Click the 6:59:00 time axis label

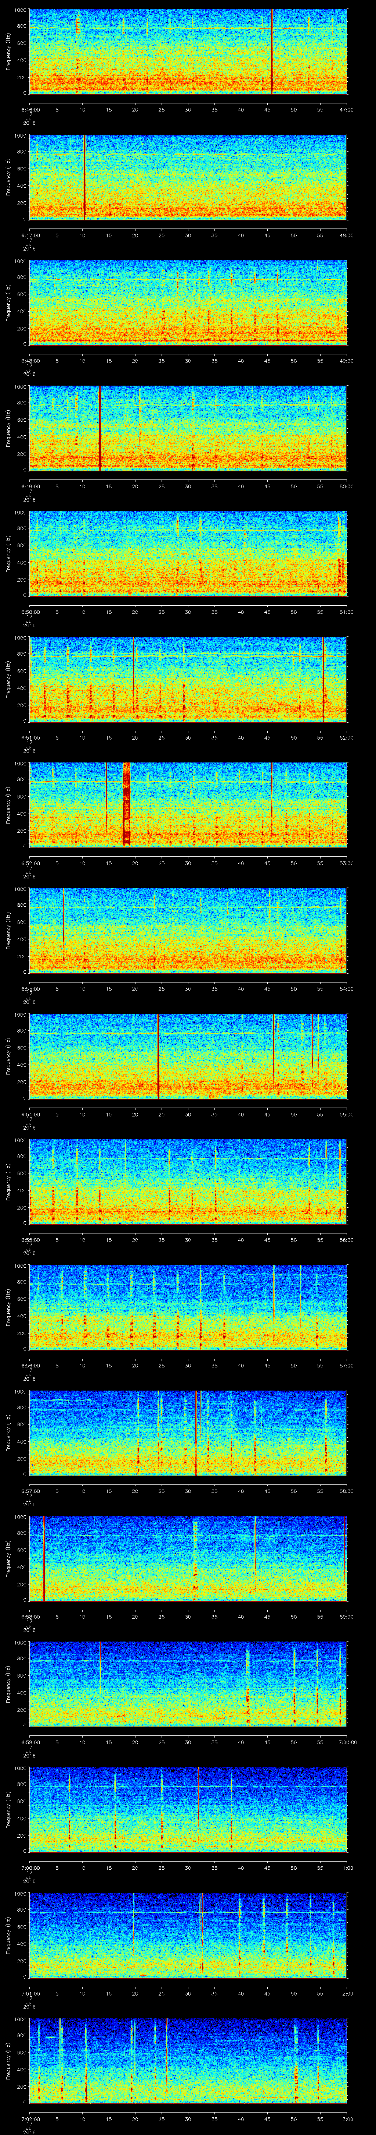point(30,1742)
